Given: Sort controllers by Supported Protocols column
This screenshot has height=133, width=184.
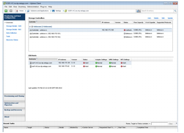Looking at the screenshot, I should pyautogui.click(x=164, y=22).
